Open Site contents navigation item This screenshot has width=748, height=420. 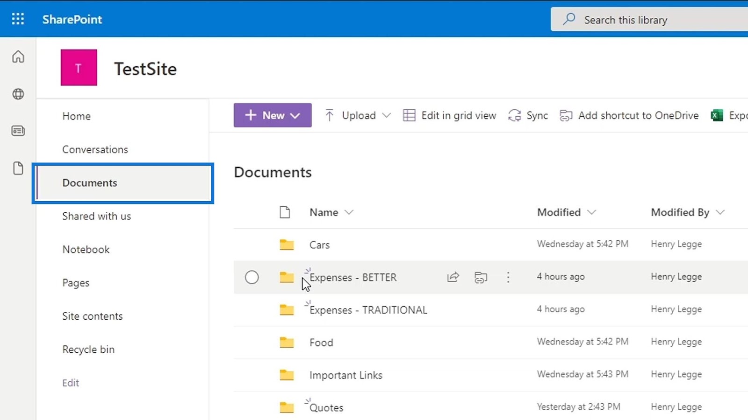click(x=93, y=316)
